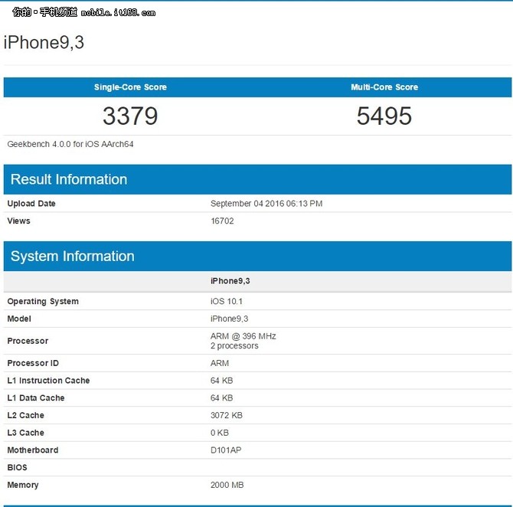Select the 3072 KB value
The height and width of the screenshot is (507, 513).
(227, 415)
